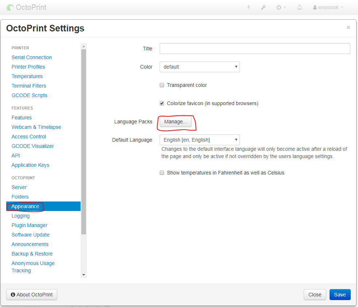
Task: Open the Default Language dropdown
Action: 199,140
